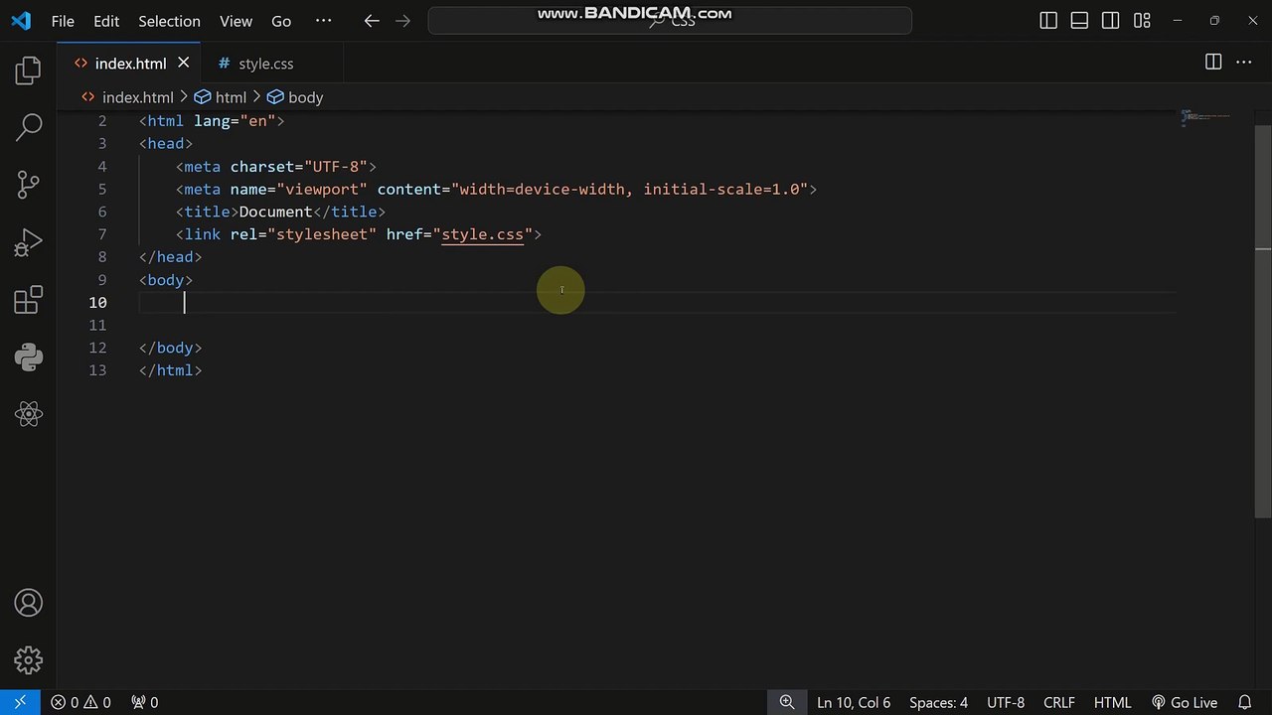Viewport: 1272px width, 715px height.
Task: Click the opening <body> tag
Action: [165, 280]
